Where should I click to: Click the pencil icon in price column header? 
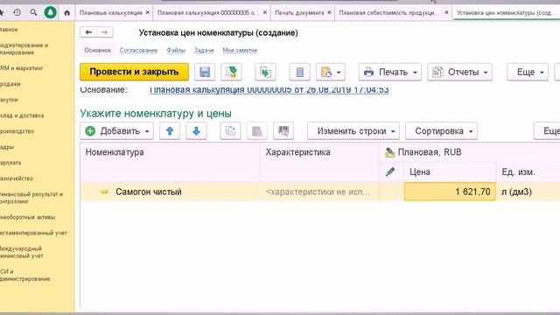point(391,171)
